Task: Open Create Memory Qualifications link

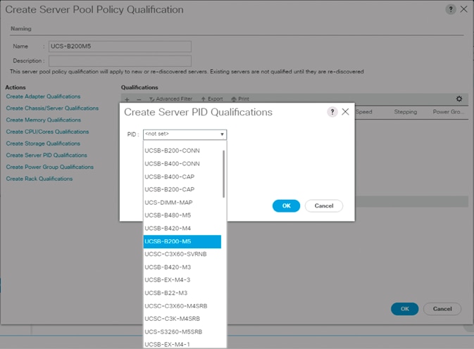Action: (44, 120)
